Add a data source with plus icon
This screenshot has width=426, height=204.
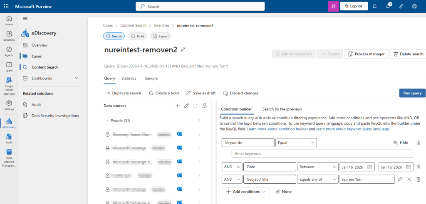click(x=178, y=106)
